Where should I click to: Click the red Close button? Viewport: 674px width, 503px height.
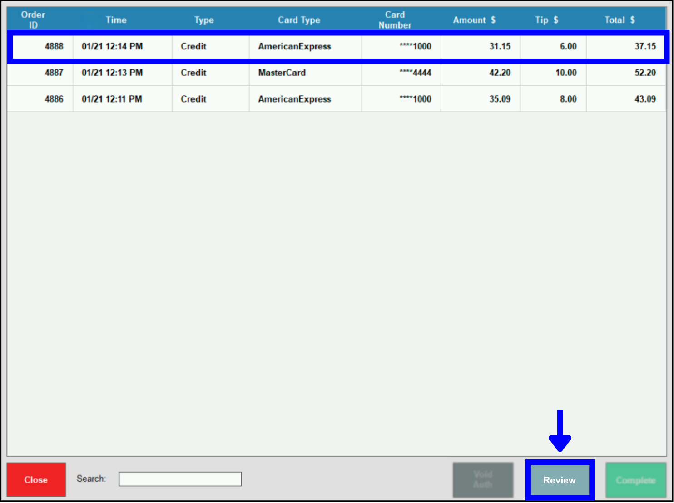tap(36, 479)
